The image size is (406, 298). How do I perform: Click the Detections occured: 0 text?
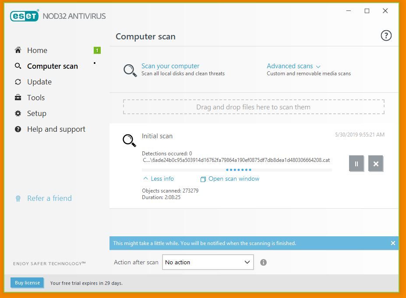(x=167, y=154)
